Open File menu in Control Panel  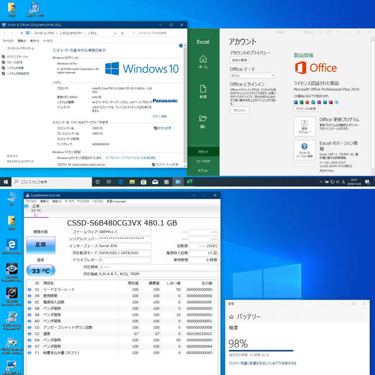[8, 41]
